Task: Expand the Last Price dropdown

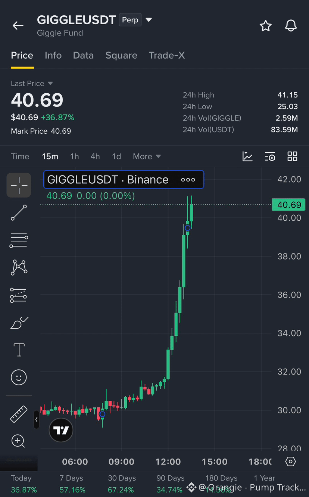Action: tap(50, 83)
